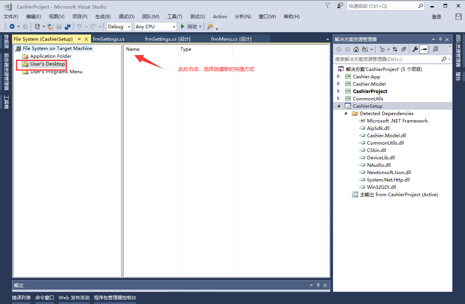The height and width of the screenshot is (304, 465).
Task: Collapse all nodes via Solution Explorer icon
Action: pos(404,49)
